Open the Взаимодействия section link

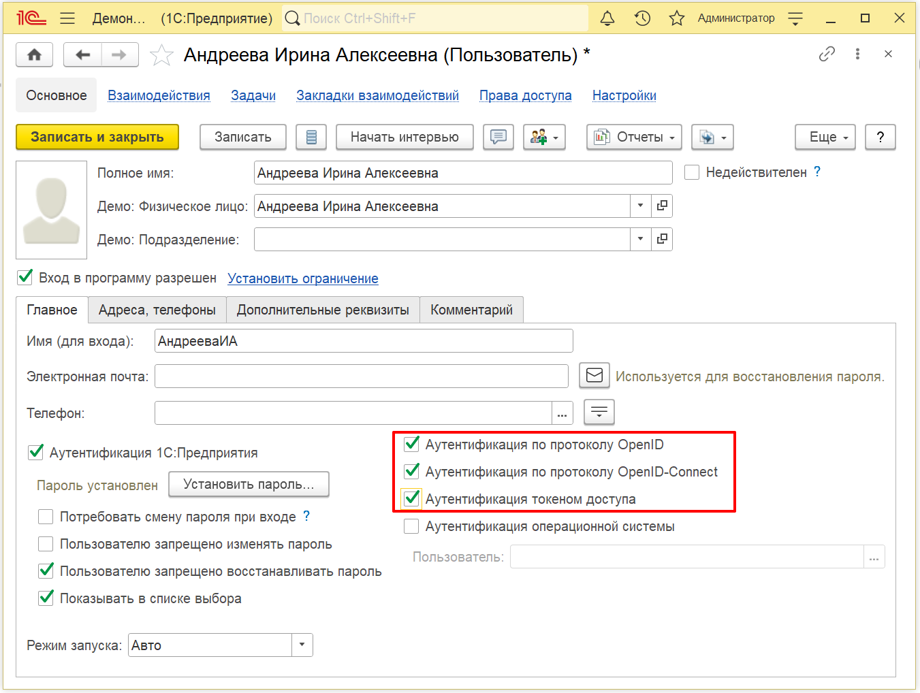point(159,95)
